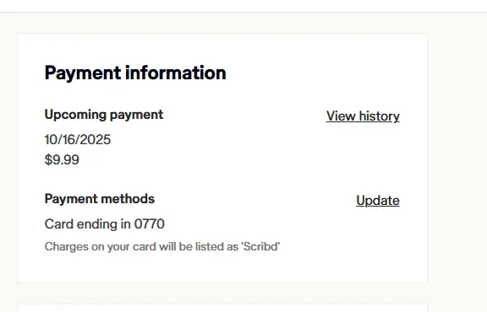Click the Card ending in 0770 text
Screen dimensions: 487x312
104,223
